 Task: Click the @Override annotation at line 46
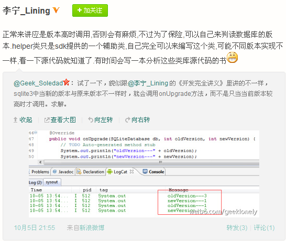pyautogui.click(x=62, y=133)
